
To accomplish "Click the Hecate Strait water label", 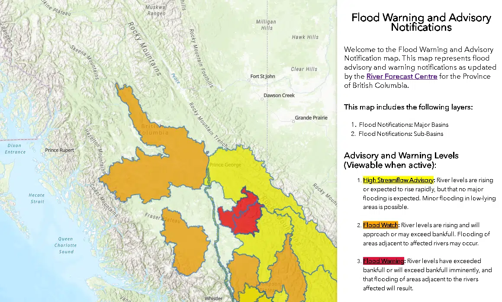I will tap(37, 198).
